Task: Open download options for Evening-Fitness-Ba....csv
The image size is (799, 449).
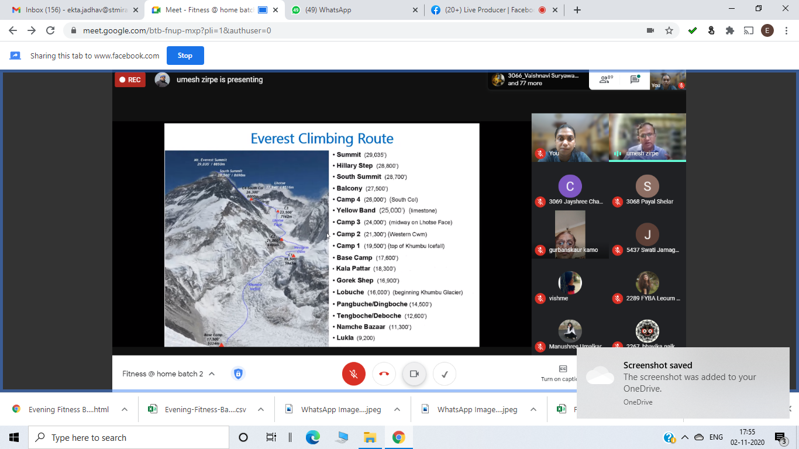Action: coord(261,409)
